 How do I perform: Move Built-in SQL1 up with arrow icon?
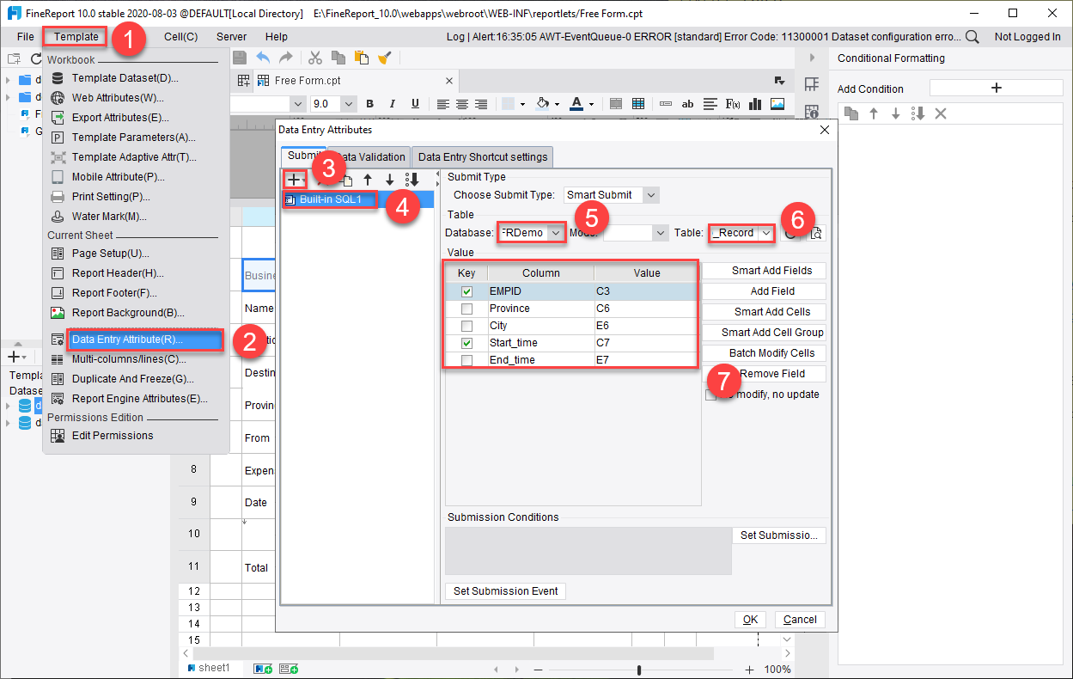point(368,180)
